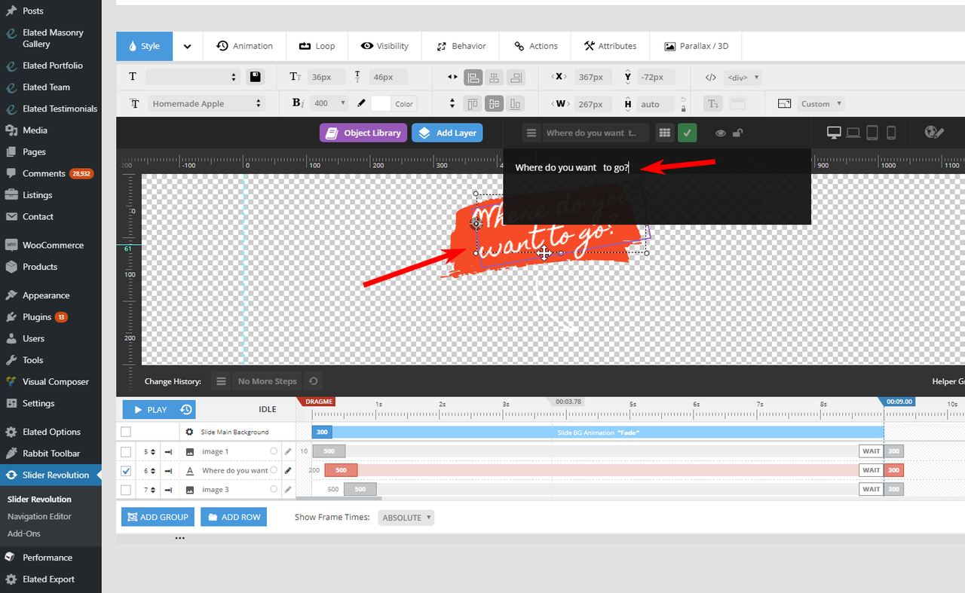The image size is (965, 593).
Task: Open the layer list hamburger menu
Action: (x=532, y=133)
